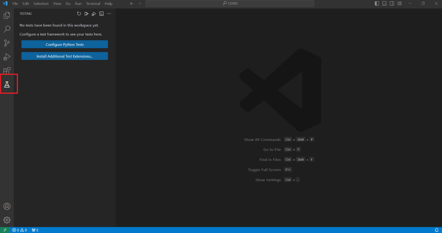442x233 pixels.
Task: Open the Run and Debug view
Action: tap(7, 57)
